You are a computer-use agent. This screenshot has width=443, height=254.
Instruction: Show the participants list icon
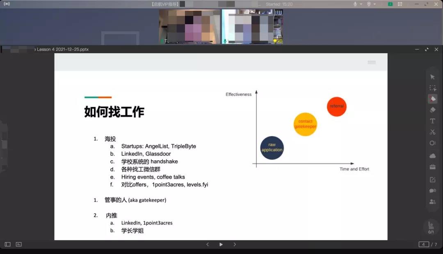tap(432, 202)
